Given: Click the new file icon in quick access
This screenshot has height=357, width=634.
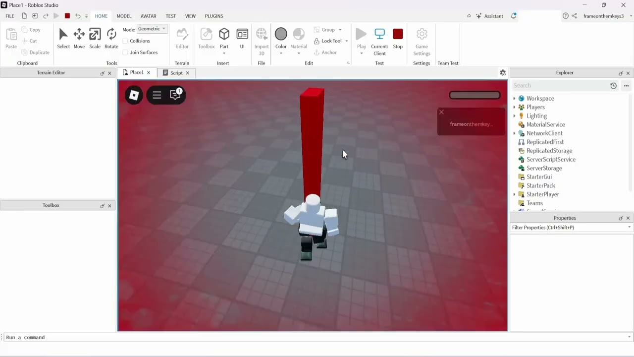Looking at the screenshot, I should (x=24, y=16).
